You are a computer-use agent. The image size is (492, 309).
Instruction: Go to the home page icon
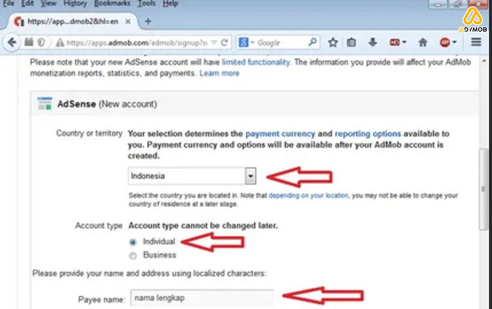pyautogui.click(x=422, y=42)
